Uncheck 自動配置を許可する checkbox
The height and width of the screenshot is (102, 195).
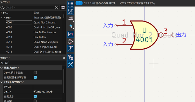[35, 77]
